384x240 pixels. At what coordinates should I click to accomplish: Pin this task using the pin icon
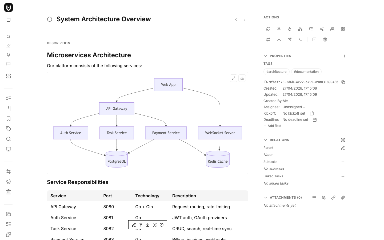click(x=279, y=29)
